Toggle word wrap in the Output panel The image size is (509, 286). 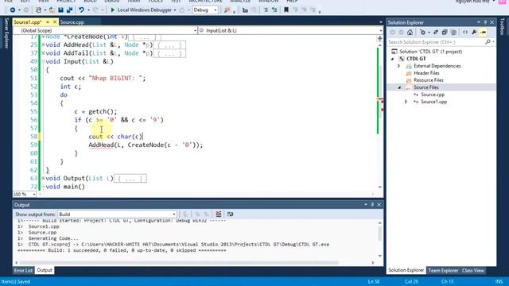[230, 214]
